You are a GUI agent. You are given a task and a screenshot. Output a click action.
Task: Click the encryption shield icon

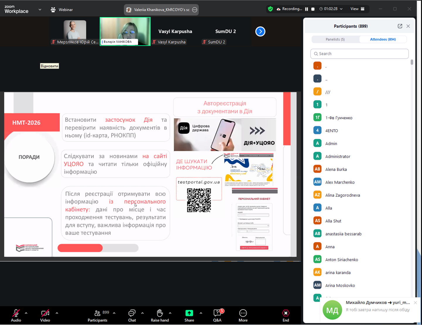tap(270, 9)
